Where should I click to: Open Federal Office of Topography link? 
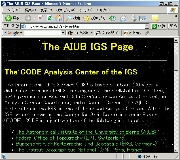[71, 138]
